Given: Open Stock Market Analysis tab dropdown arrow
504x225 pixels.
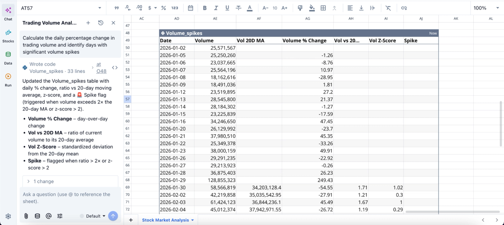Looking at the screenshot, I should tap(193, 220).
